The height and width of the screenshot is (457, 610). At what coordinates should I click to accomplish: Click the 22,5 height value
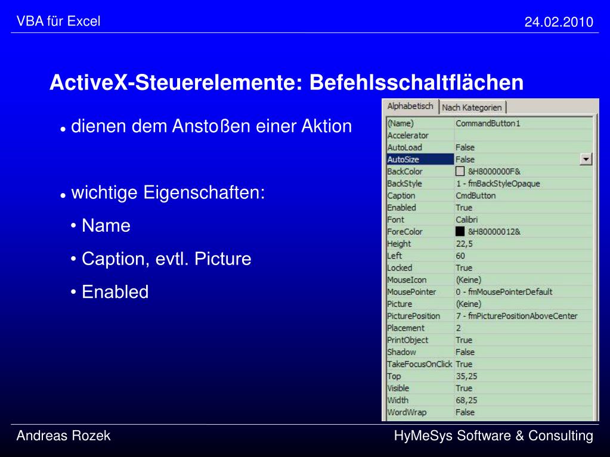464,244
